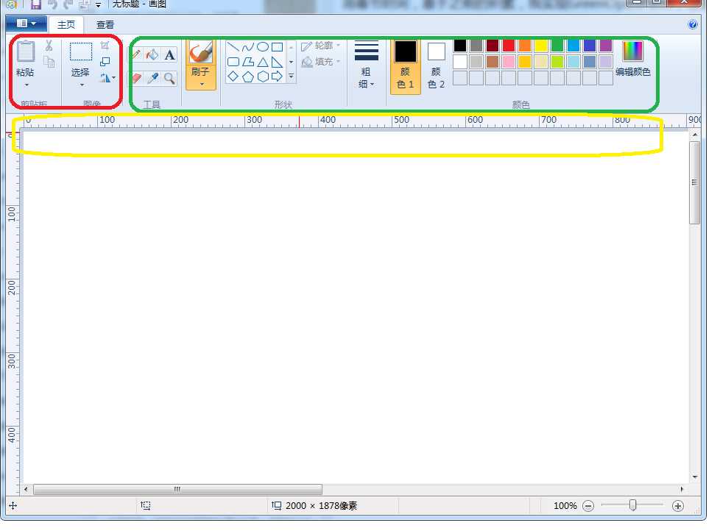This screenshot has height=531, width=720.
Task: Pick the purple color swatch
Action: (606, 46)
